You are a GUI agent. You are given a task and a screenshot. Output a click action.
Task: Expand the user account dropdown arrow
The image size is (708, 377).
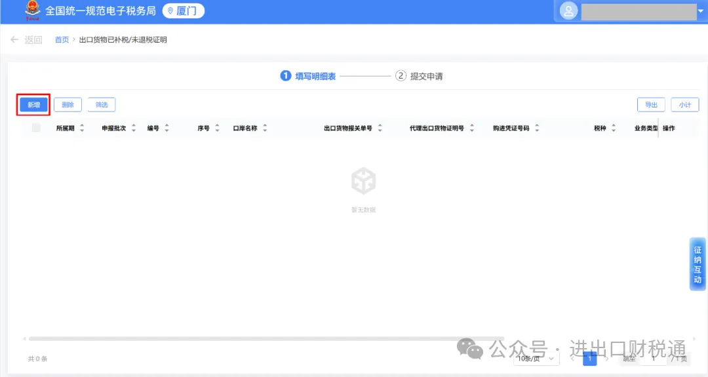pyautogui.click(x=701, y=11)
